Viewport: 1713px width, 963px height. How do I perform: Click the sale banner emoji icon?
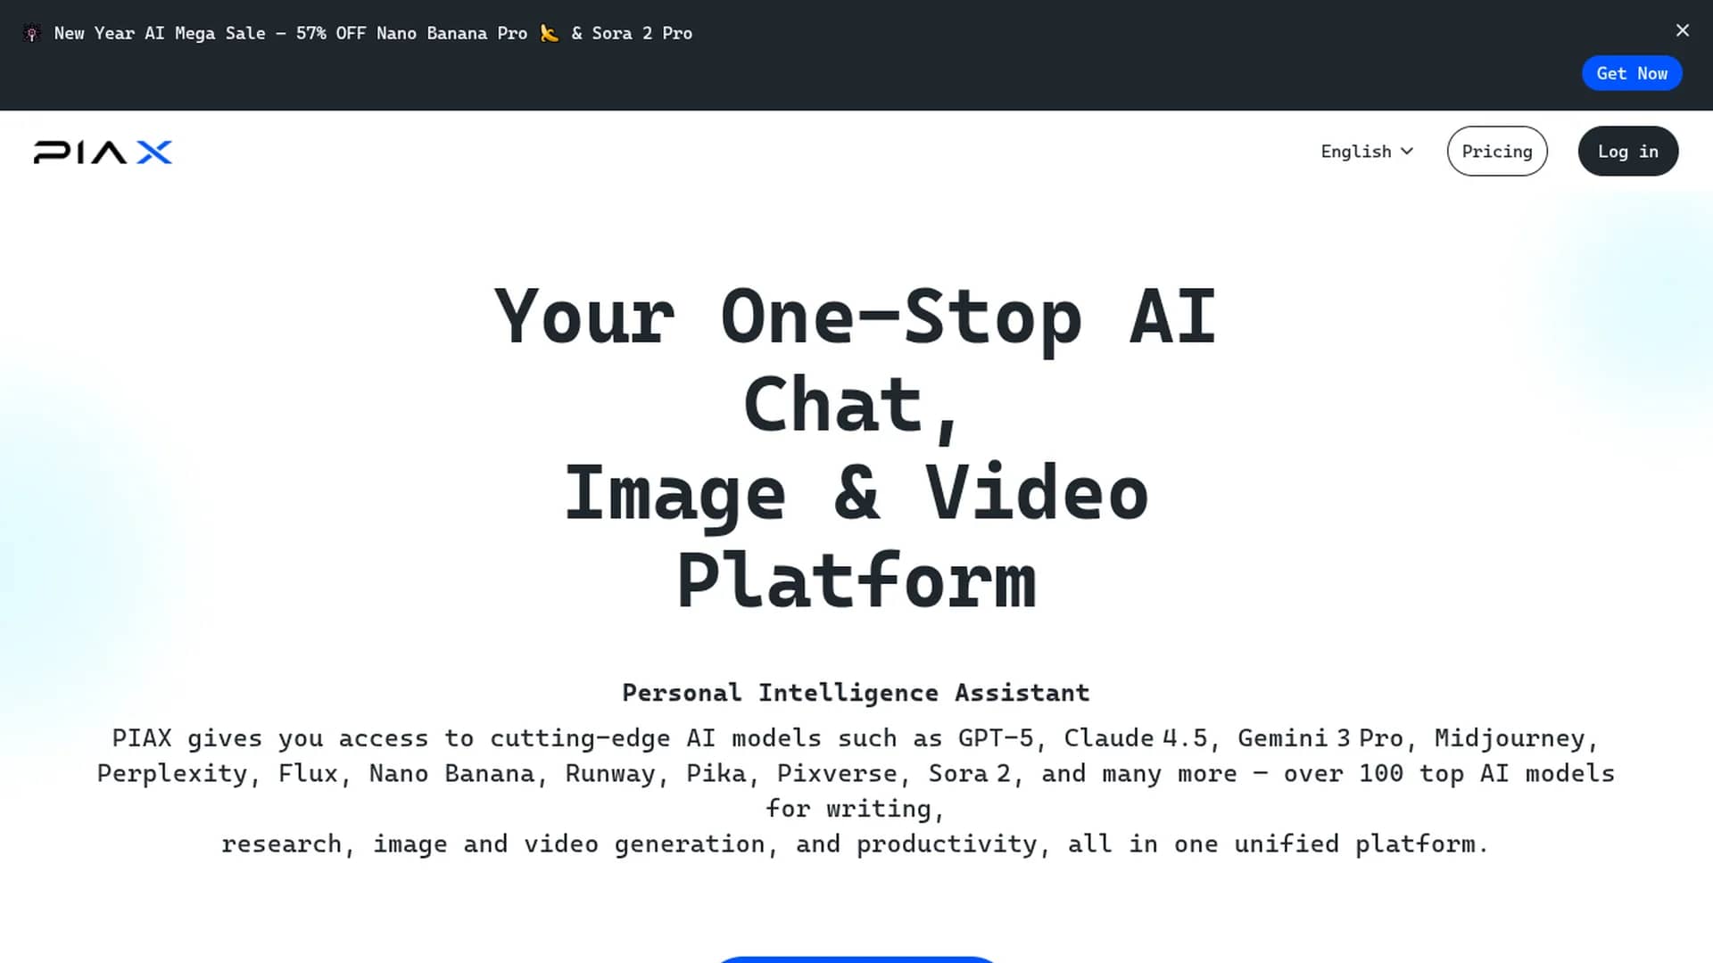tap(32, 33)
